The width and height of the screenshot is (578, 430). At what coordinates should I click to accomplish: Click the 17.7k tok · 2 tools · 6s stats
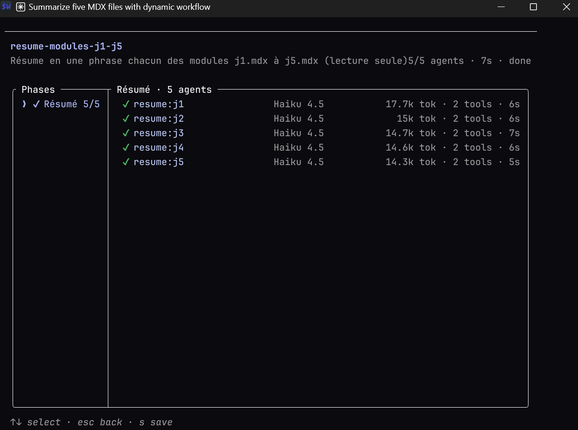coord(453,104)
